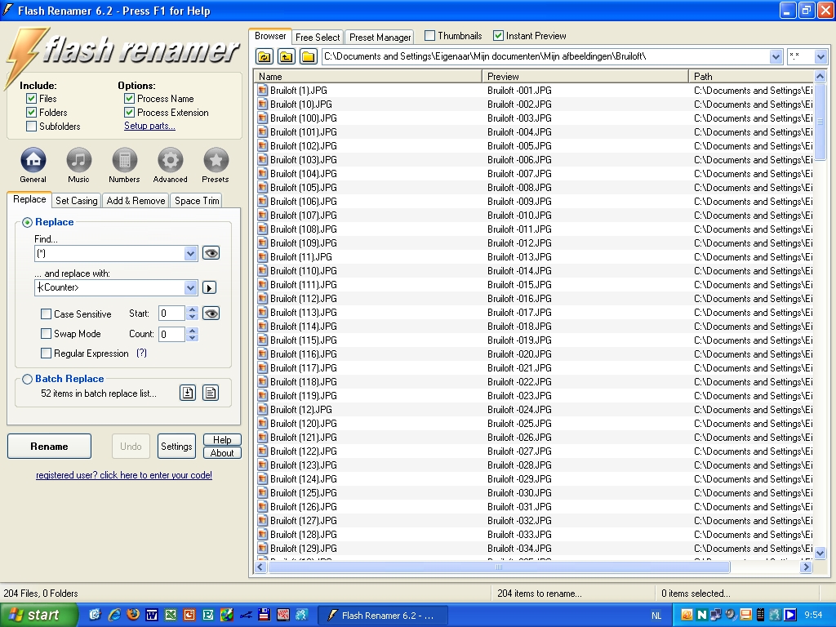The width and height of the screenshot is (836, 627).
Task: Enable the Subfolders option
Action: click(x=32, y=127)
